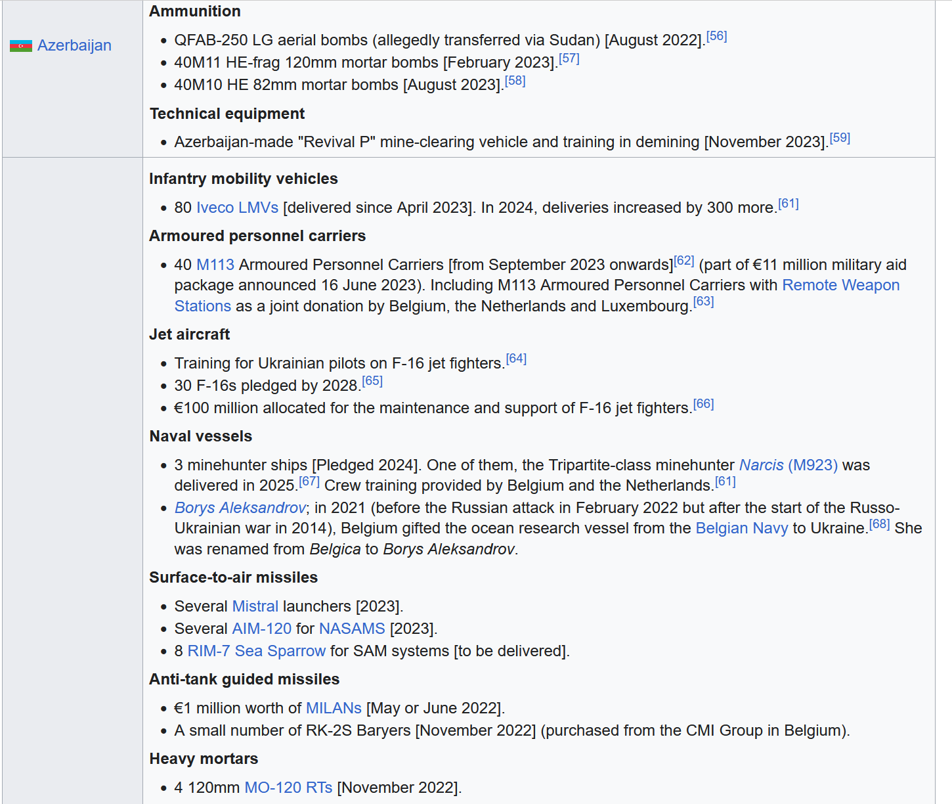Image resolution: width=952 pixels, height=804 pixels.
Task: Click the Jet aircraft heading
Action: click(190, 334)
